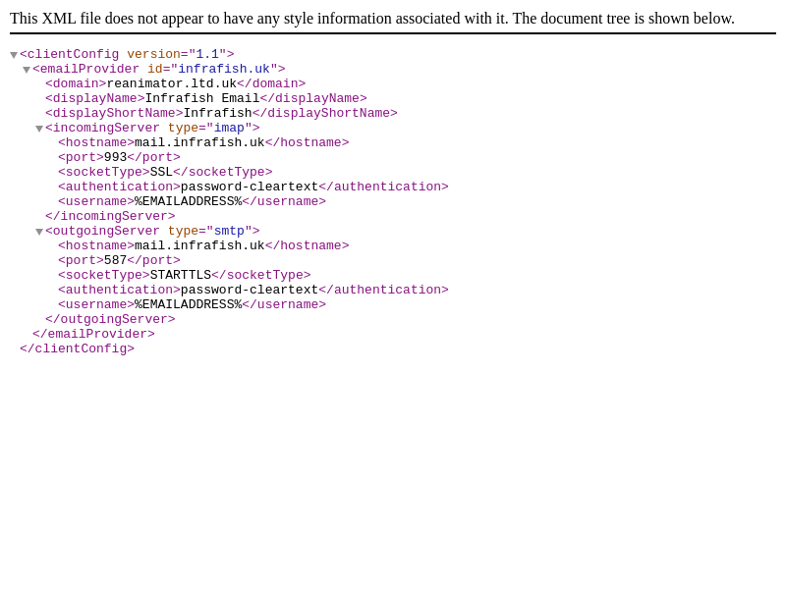The image size is (786, 589).
Task: Click the version attribute value 1.1
Action: click(207, 55)
